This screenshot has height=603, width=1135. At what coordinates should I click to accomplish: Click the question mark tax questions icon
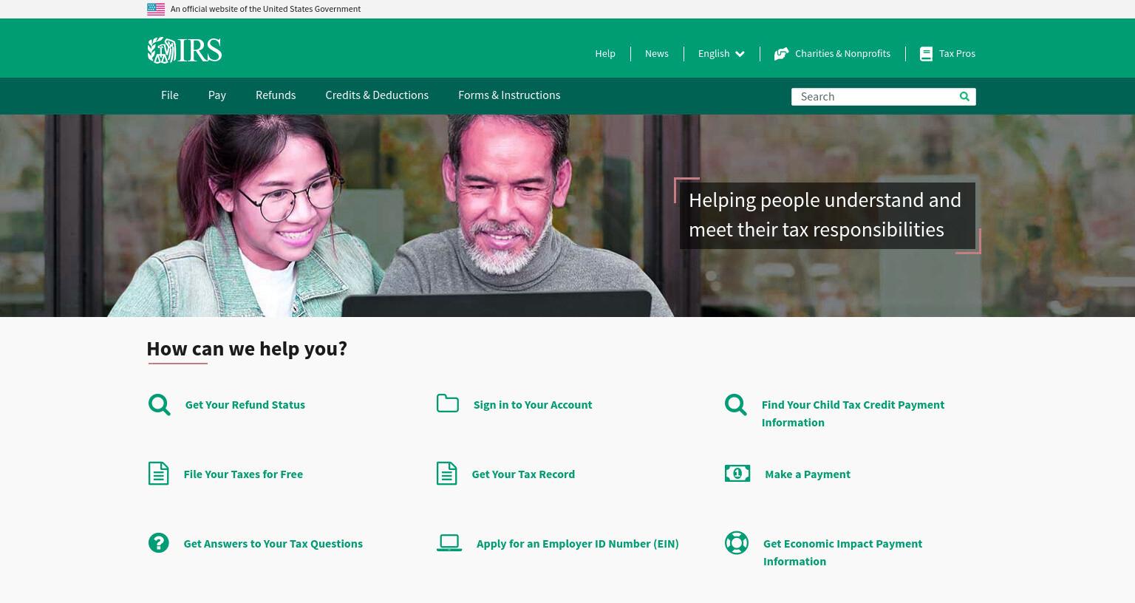pos(158,543)
